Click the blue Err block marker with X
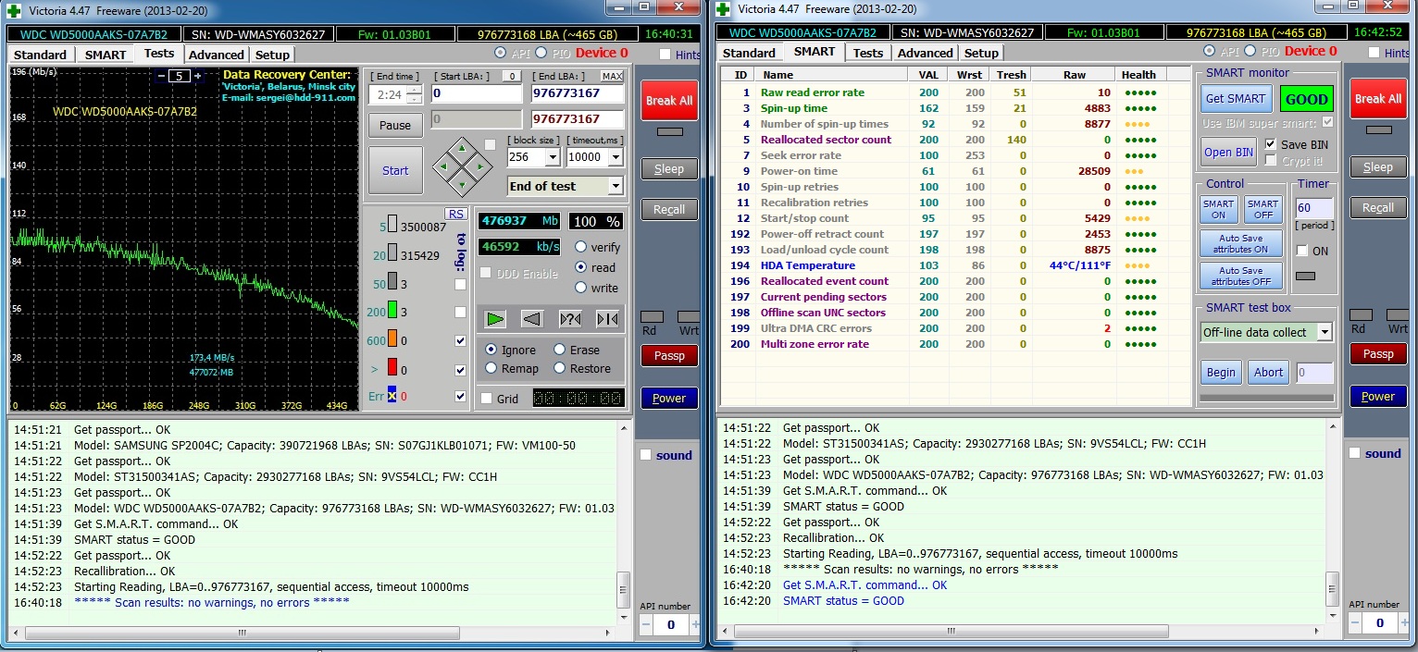The height and width of the screenshot is (652, 1418). point(392,396)
